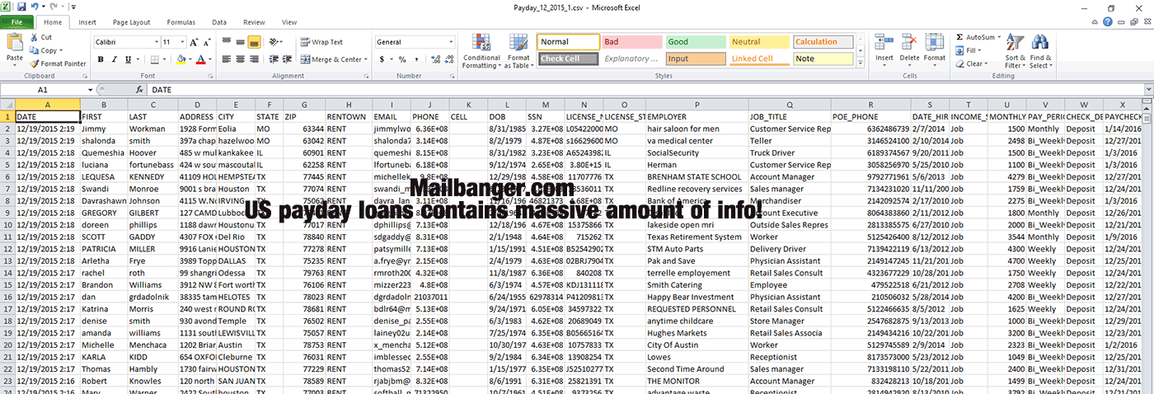Open Merge & Center dropdown arrow
The height and width of the screenshot is (394, 1154).
pos(366,59)
